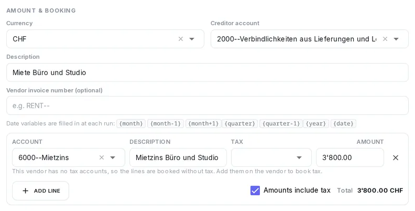Clear the CHF currency selection
Screen dimensions: 415x211
click(x=181, y=39)
